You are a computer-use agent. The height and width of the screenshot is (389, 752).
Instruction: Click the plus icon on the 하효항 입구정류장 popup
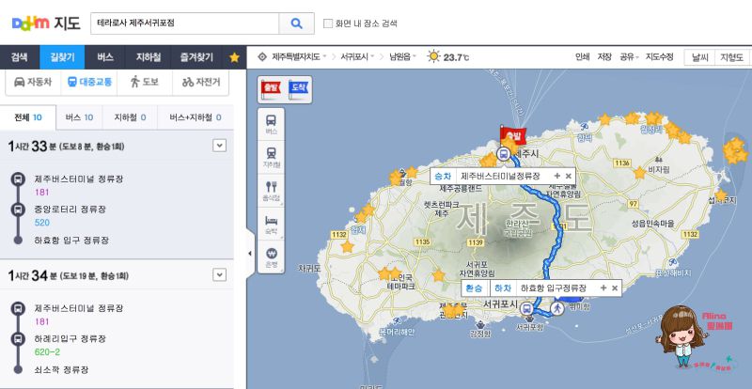point(603,288)
